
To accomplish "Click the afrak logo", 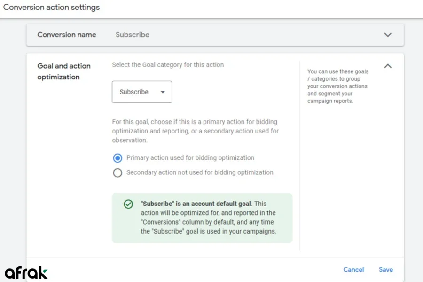I will [x=26, y=272].
